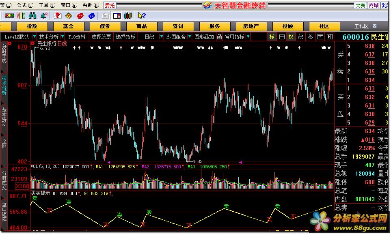The width and height of the screenshot is (391, 234).
Task: Click the 资讯 category button
Action: (x=178, y=26)
